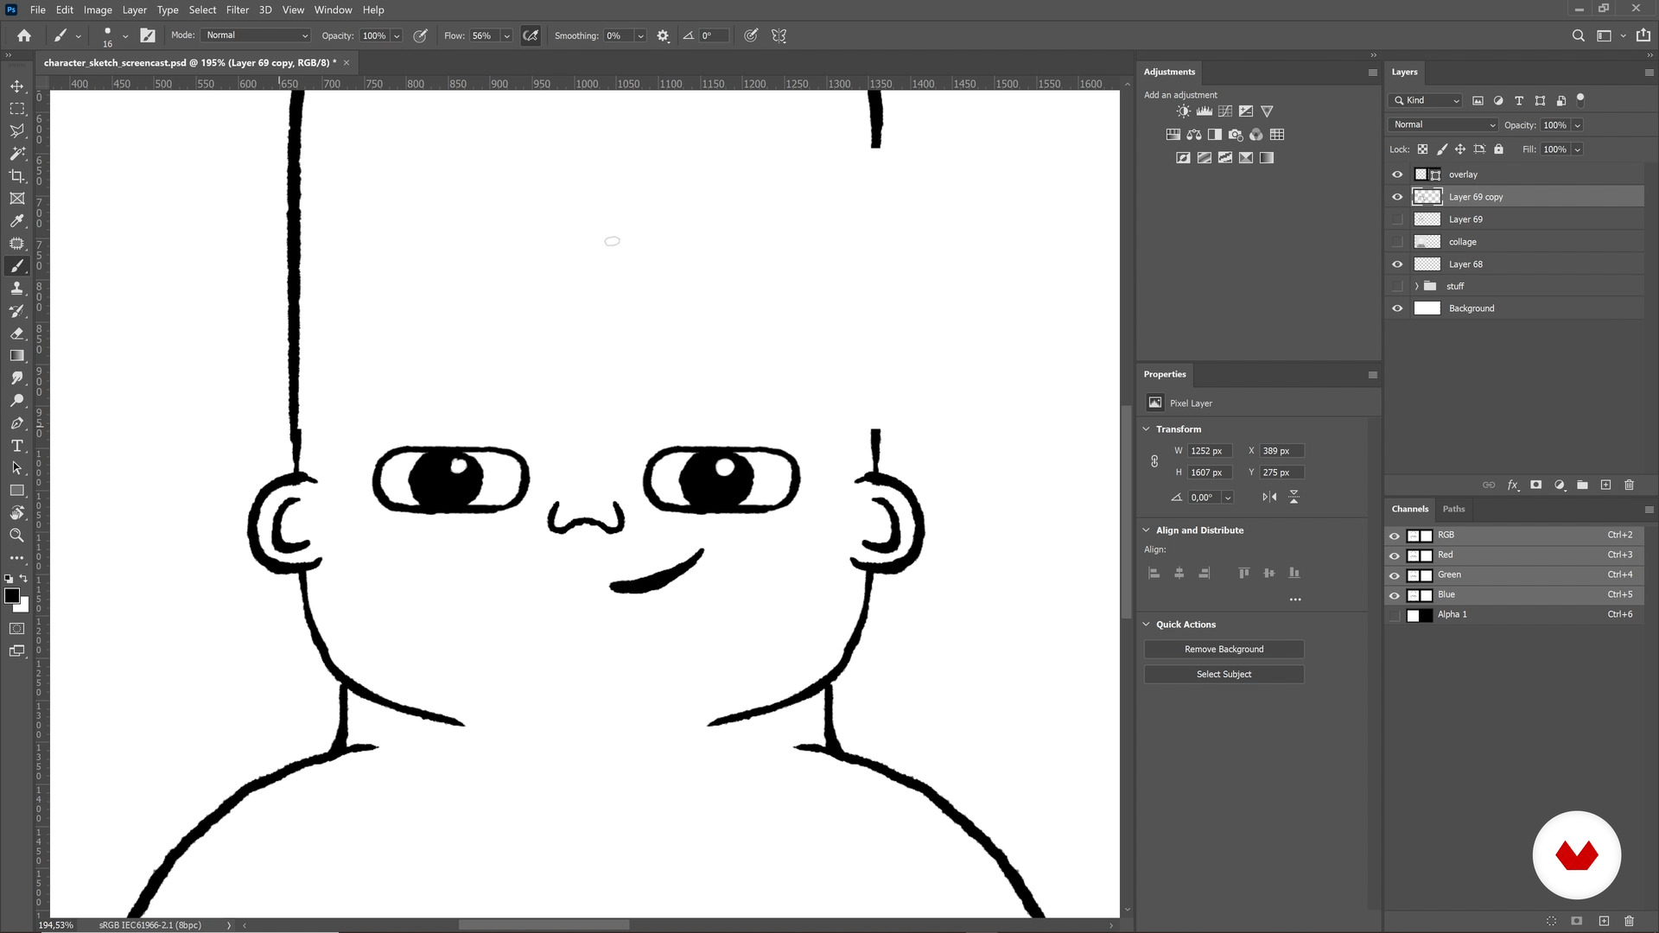Image resolution: width=1659 pixels, height=933 pixels.
Task: Select the Move tool
Action: click(16, 86)
